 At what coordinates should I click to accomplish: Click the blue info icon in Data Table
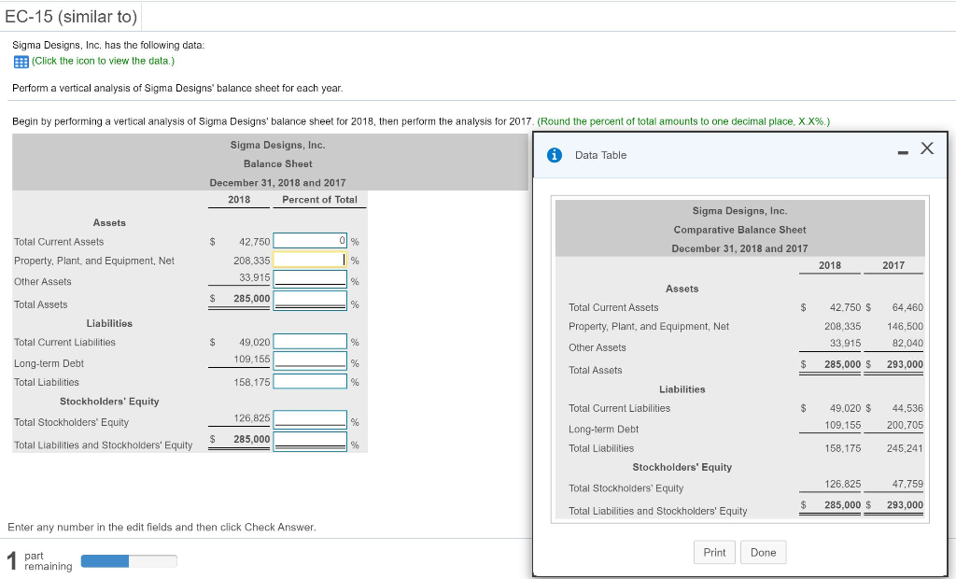click(x=554, y=155)
